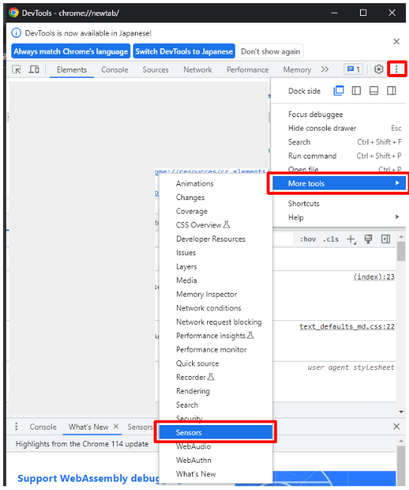The image size is (409, 490).
Task: Select Issues in More tools
Action: [x=215, y=252]
